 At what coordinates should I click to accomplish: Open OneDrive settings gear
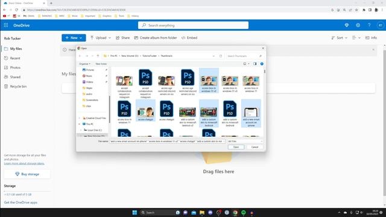pos(358,25)
